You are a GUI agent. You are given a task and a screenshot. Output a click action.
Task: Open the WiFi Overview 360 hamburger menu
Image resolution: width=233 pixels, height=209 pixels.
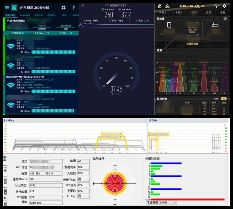click(x=7, y=8)
